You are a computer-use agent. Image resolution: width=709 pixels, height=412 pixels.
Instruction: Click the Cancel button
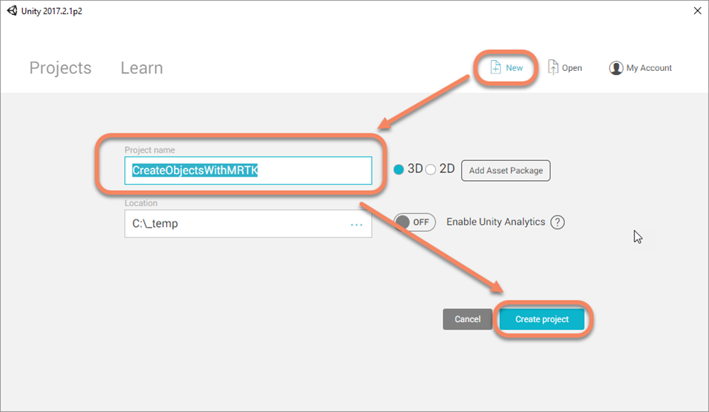468,319
